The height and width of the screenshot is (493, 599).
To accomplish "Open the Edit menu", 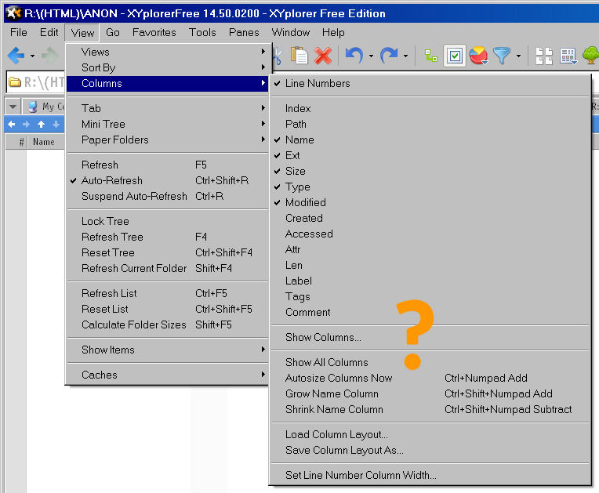I will tap(49, 32).
